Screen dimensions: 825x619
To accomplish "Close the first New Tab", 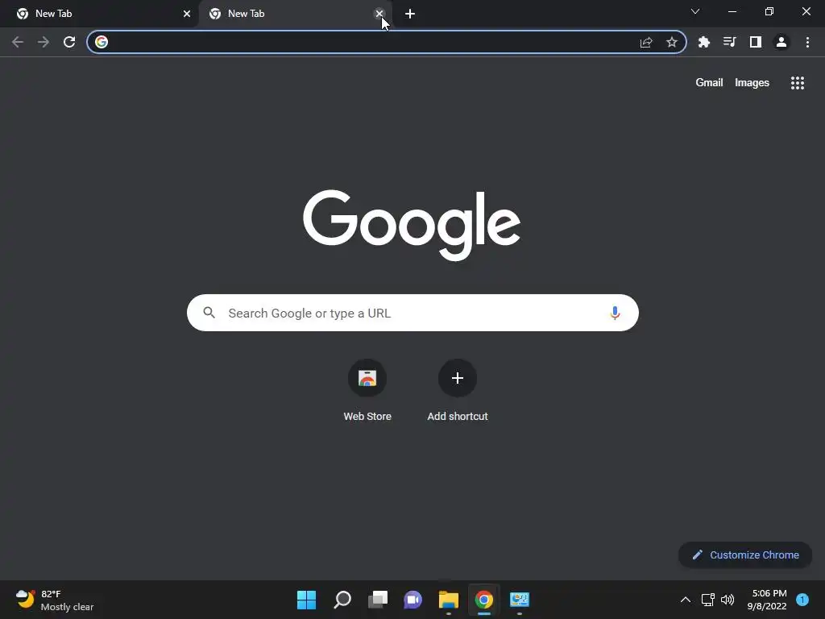I will [x=187, y=14].
